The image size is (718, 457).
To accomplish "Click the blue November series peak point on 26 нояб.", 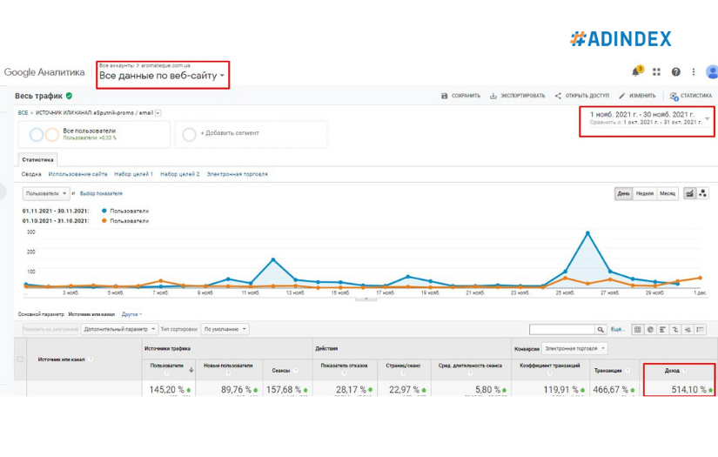I will 588,233.
